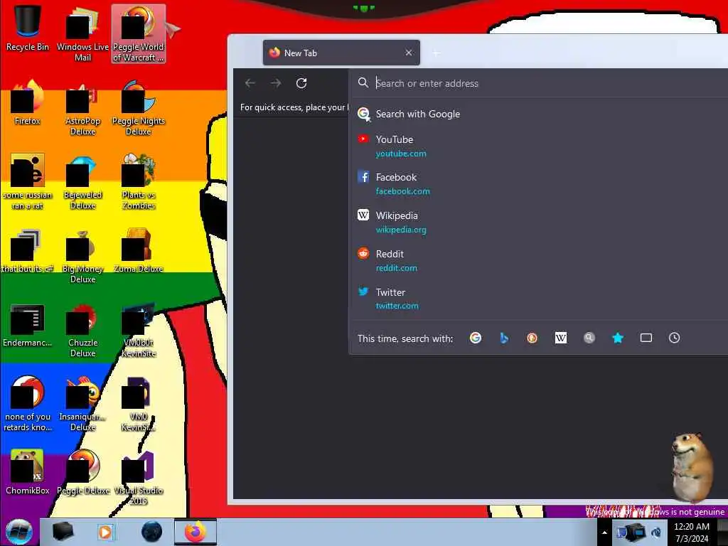728x546 pixels.
Task: Select Peggle World of Warcraft desktop shortcut
Action: tap(139, 33)
